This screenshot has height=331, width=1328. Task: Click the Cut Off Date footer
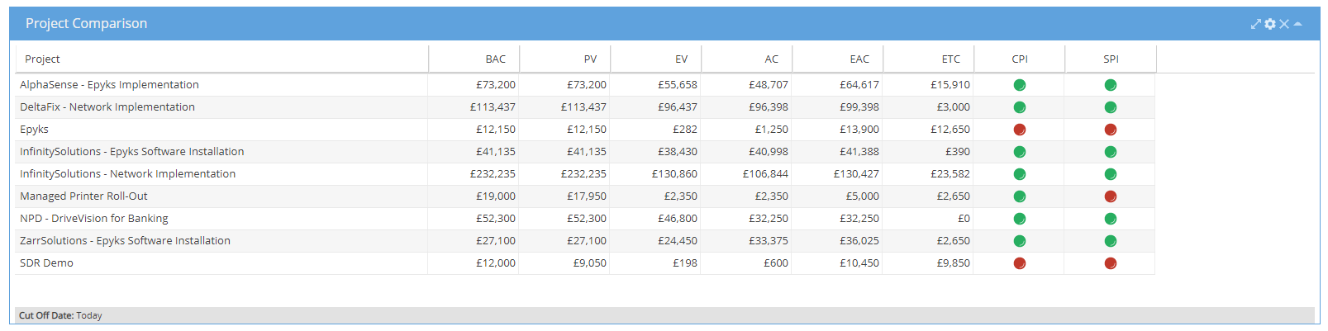point(60,315)
